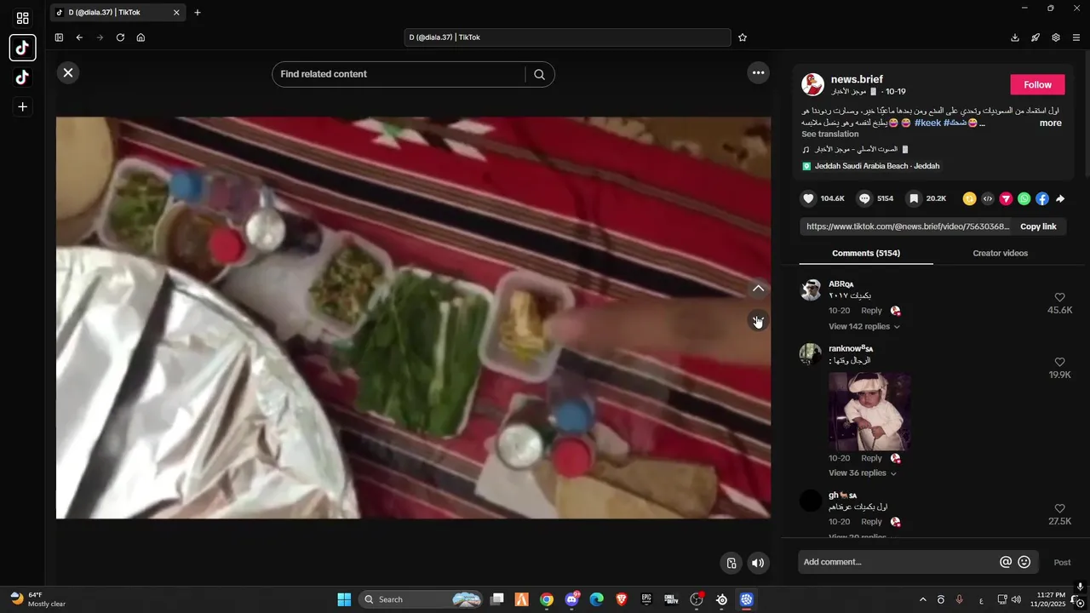This screenshot has height=613, width=1090.
Task: Click the search magnifier in Find related content
Action: 539,74
